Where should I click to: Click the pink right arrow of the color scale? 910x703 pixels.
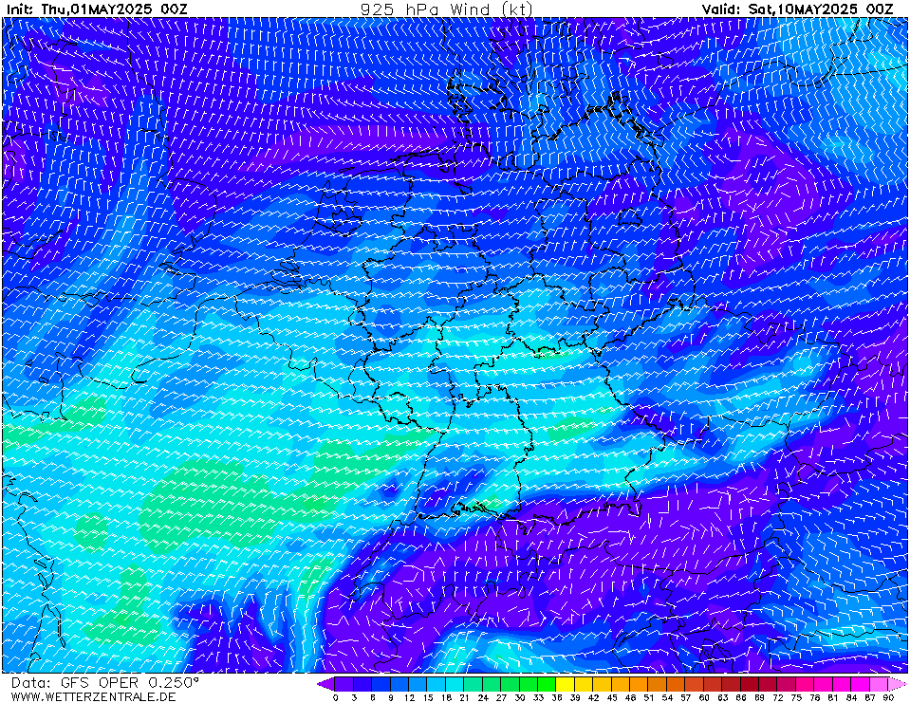[898, 684]
